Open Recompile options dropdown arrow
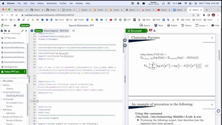Viewport: 222px width, 125px height. click(146, 31)
